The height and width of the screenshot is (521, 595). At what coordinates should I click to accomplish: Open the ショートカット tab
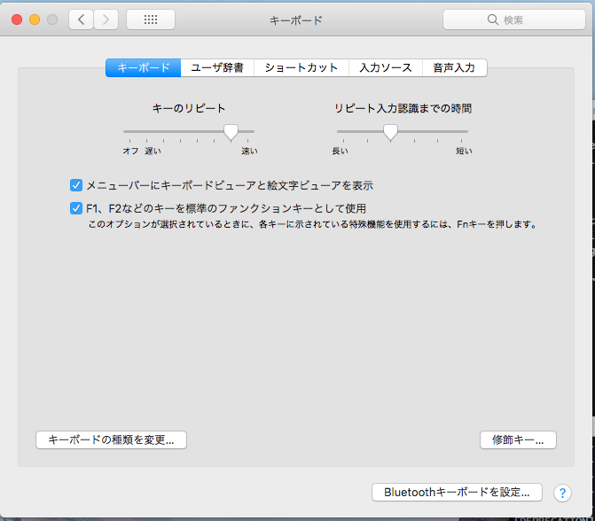click(x=301, y=68)
